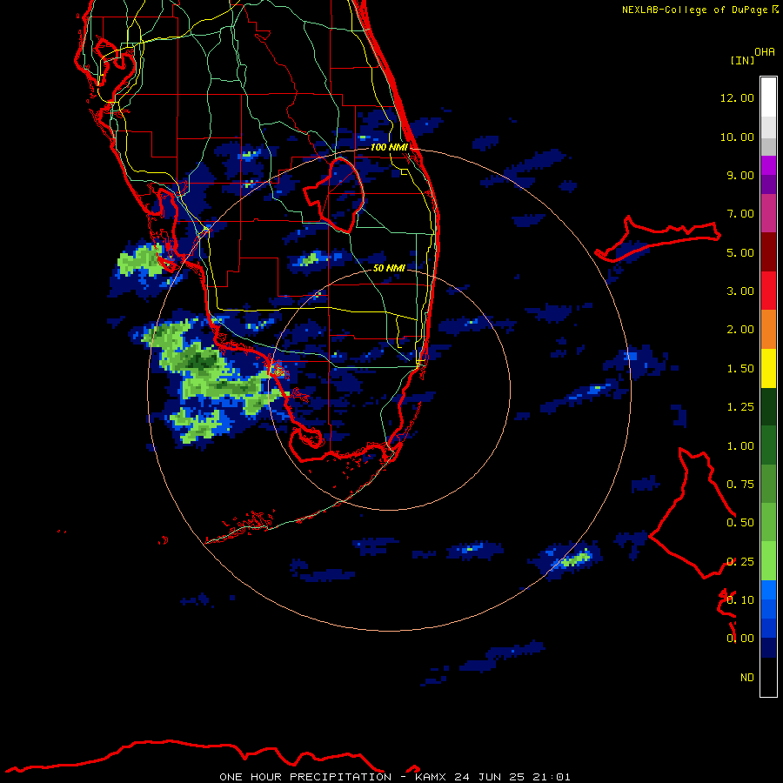
Task: Select the darkest green legend swatch
Action: click(768, 406)
